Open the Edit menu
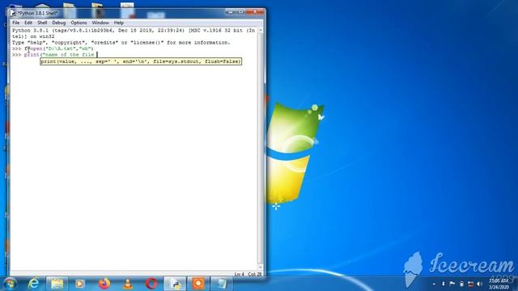 pyautogui.click(x=28, y=23)
